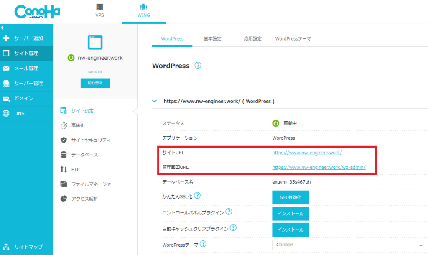Screen dimensions: 428x255
Task: Switch to the 応用設定 tab
Action: click(252, 39)
